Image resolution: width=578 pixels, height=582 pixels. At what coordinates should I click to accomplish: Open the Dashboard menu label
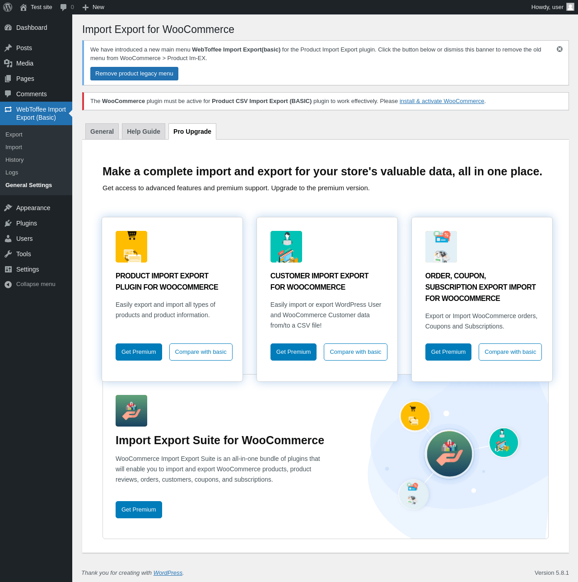click(x=32, y=28)
